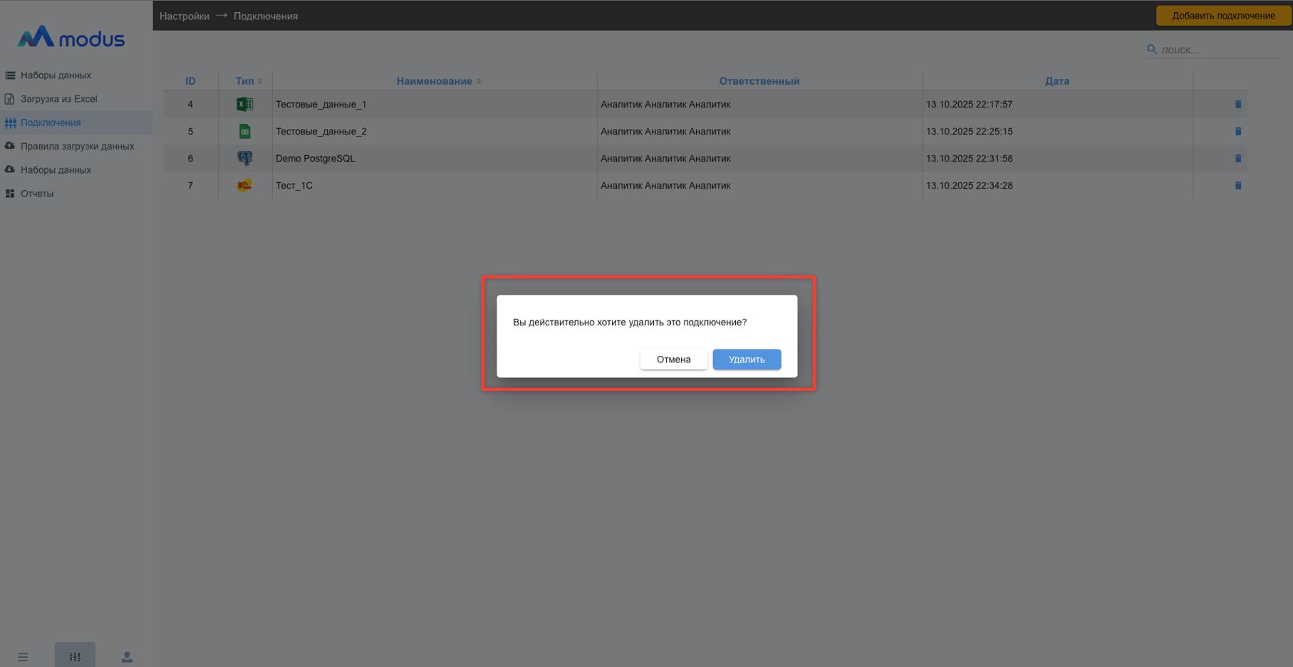Click the trash icon for Тестовые_данные_1
The height and width of the screenshot is (667, 1293).
coord(1237,105)
